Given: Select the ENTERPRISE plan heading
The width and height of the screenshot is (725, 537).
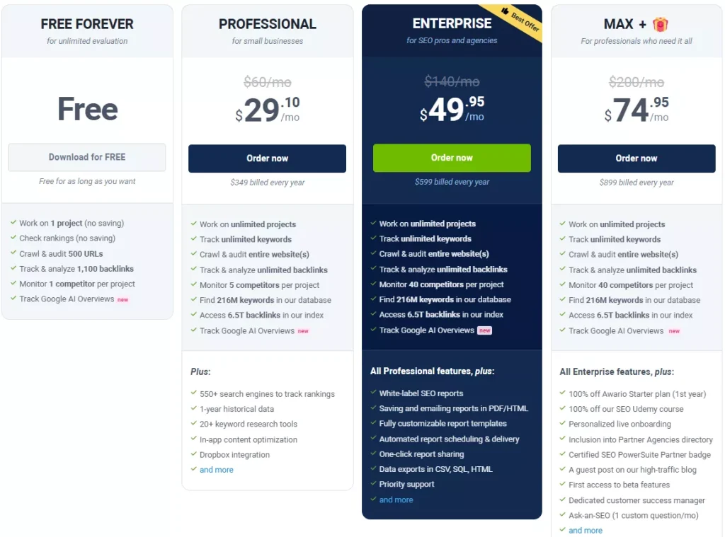Looking at the screenshot, I should click(452, 24).
